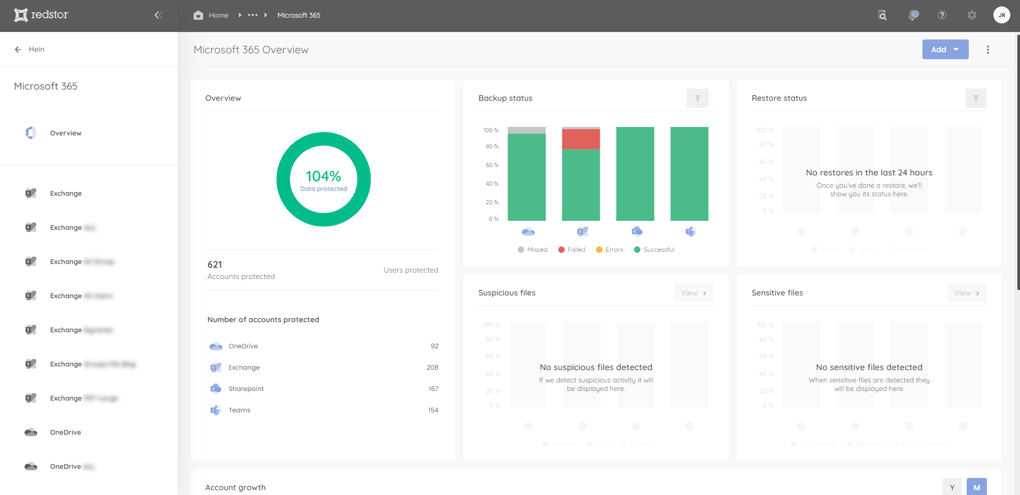Click Microsoft 365 breadcrumb

[x=299, y=15]
